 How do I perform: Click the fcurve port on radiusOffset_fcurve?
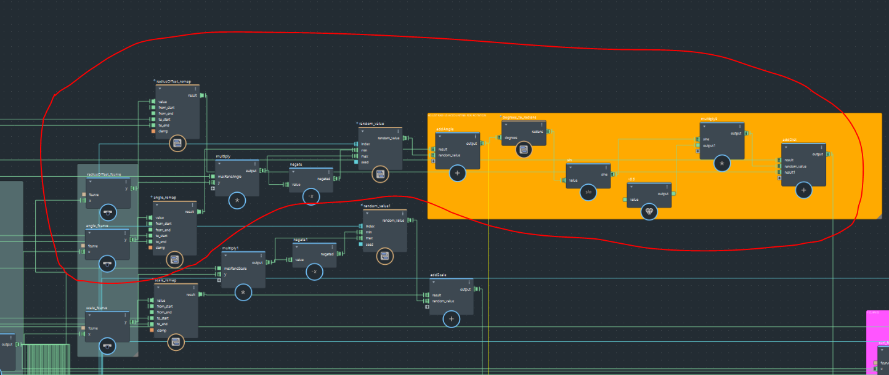[84, 195]
